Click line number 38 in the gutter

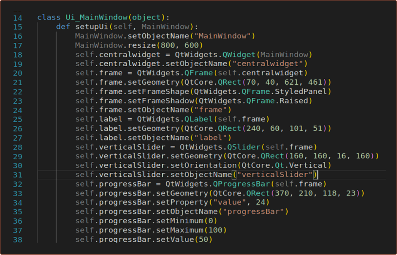(17, 240)
